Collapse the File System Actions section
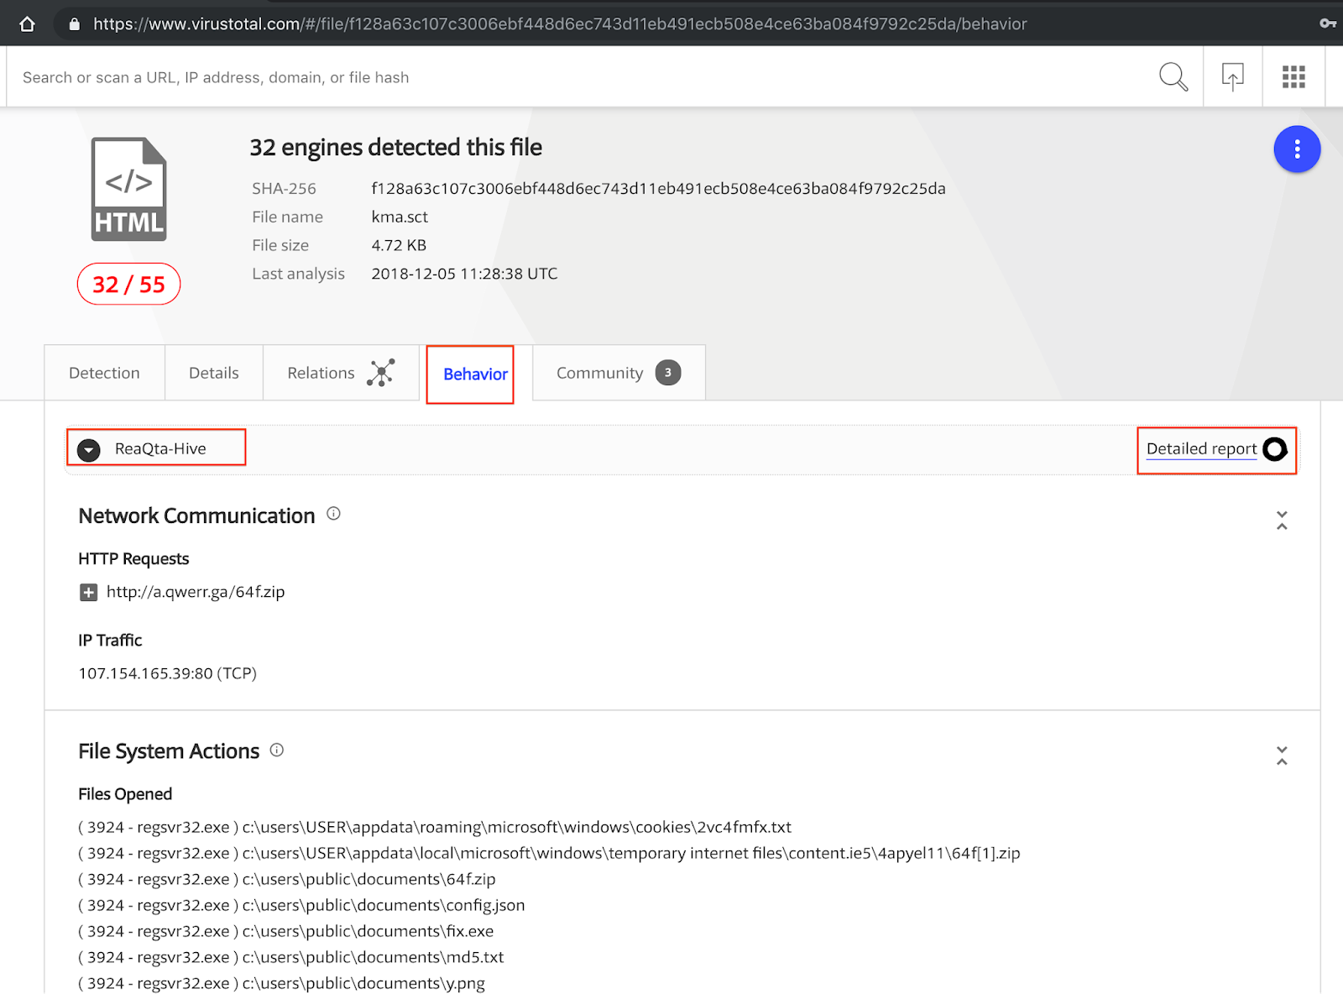This screenshot has width=1343, height=994. coord(1282,755)
